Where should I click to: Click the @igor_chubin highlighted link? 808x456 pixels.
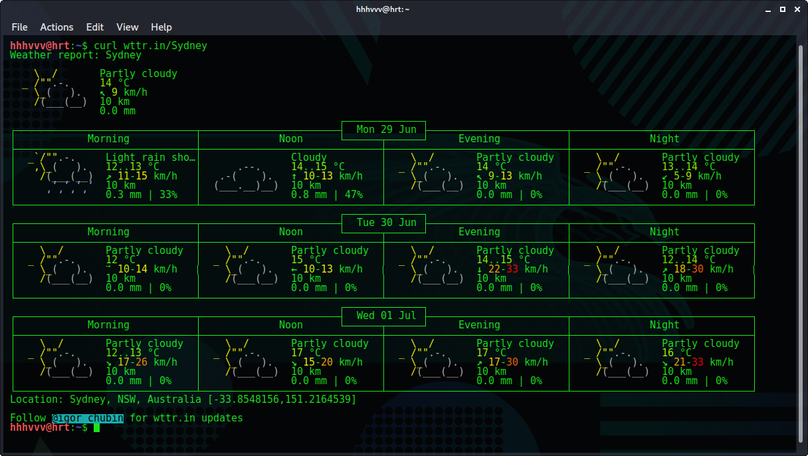coord(88,418)
